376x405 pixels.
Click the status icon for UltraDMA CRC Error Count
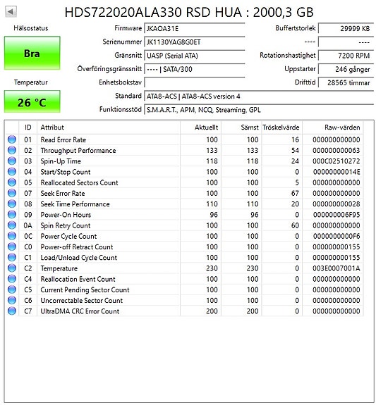tap(12, 311)
